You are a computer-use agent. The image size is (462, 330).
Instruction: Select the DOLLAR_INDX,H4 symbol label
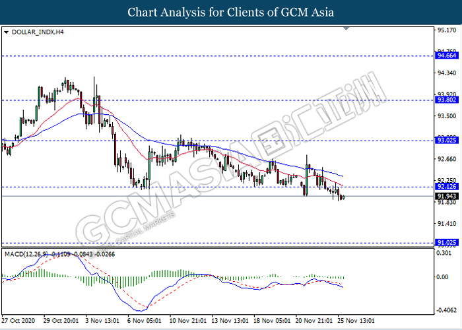click(x=38, y=32)
